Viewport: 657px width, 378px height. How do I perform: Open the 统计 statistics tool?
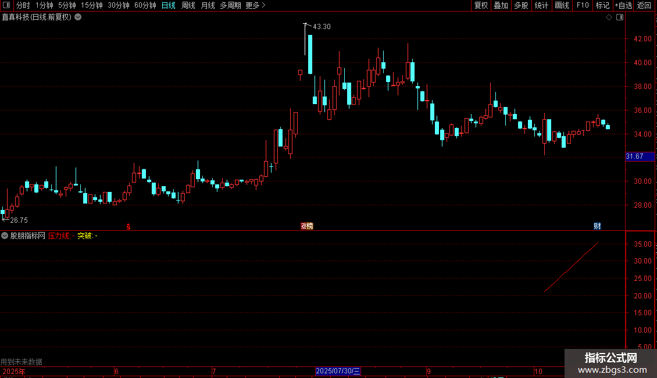pyautogui.click(x=541, y=5)
